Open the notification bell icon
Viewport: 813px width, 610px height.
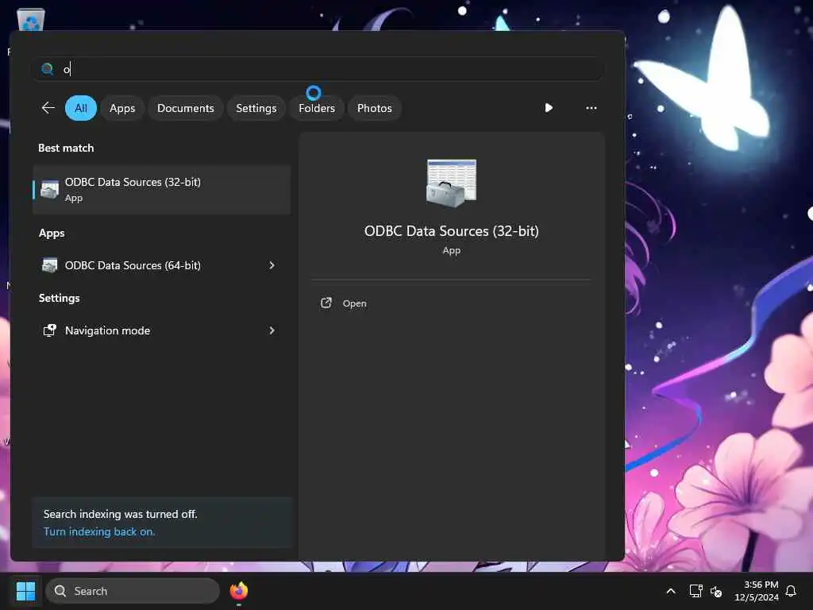click(x=791, y=591)
